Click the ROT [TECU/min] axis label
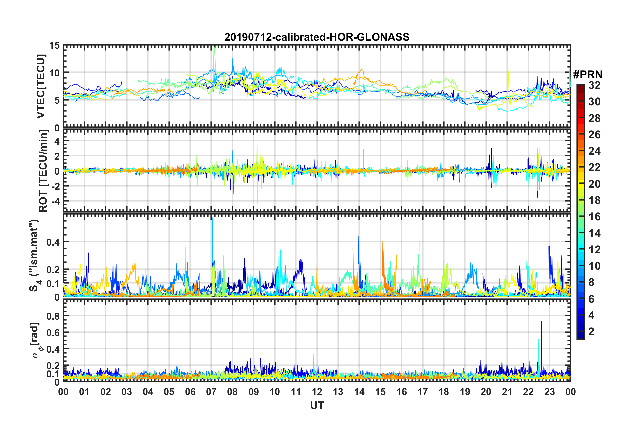Image resolution: width=634 pixels, height=424 pixels. point(43,171)
